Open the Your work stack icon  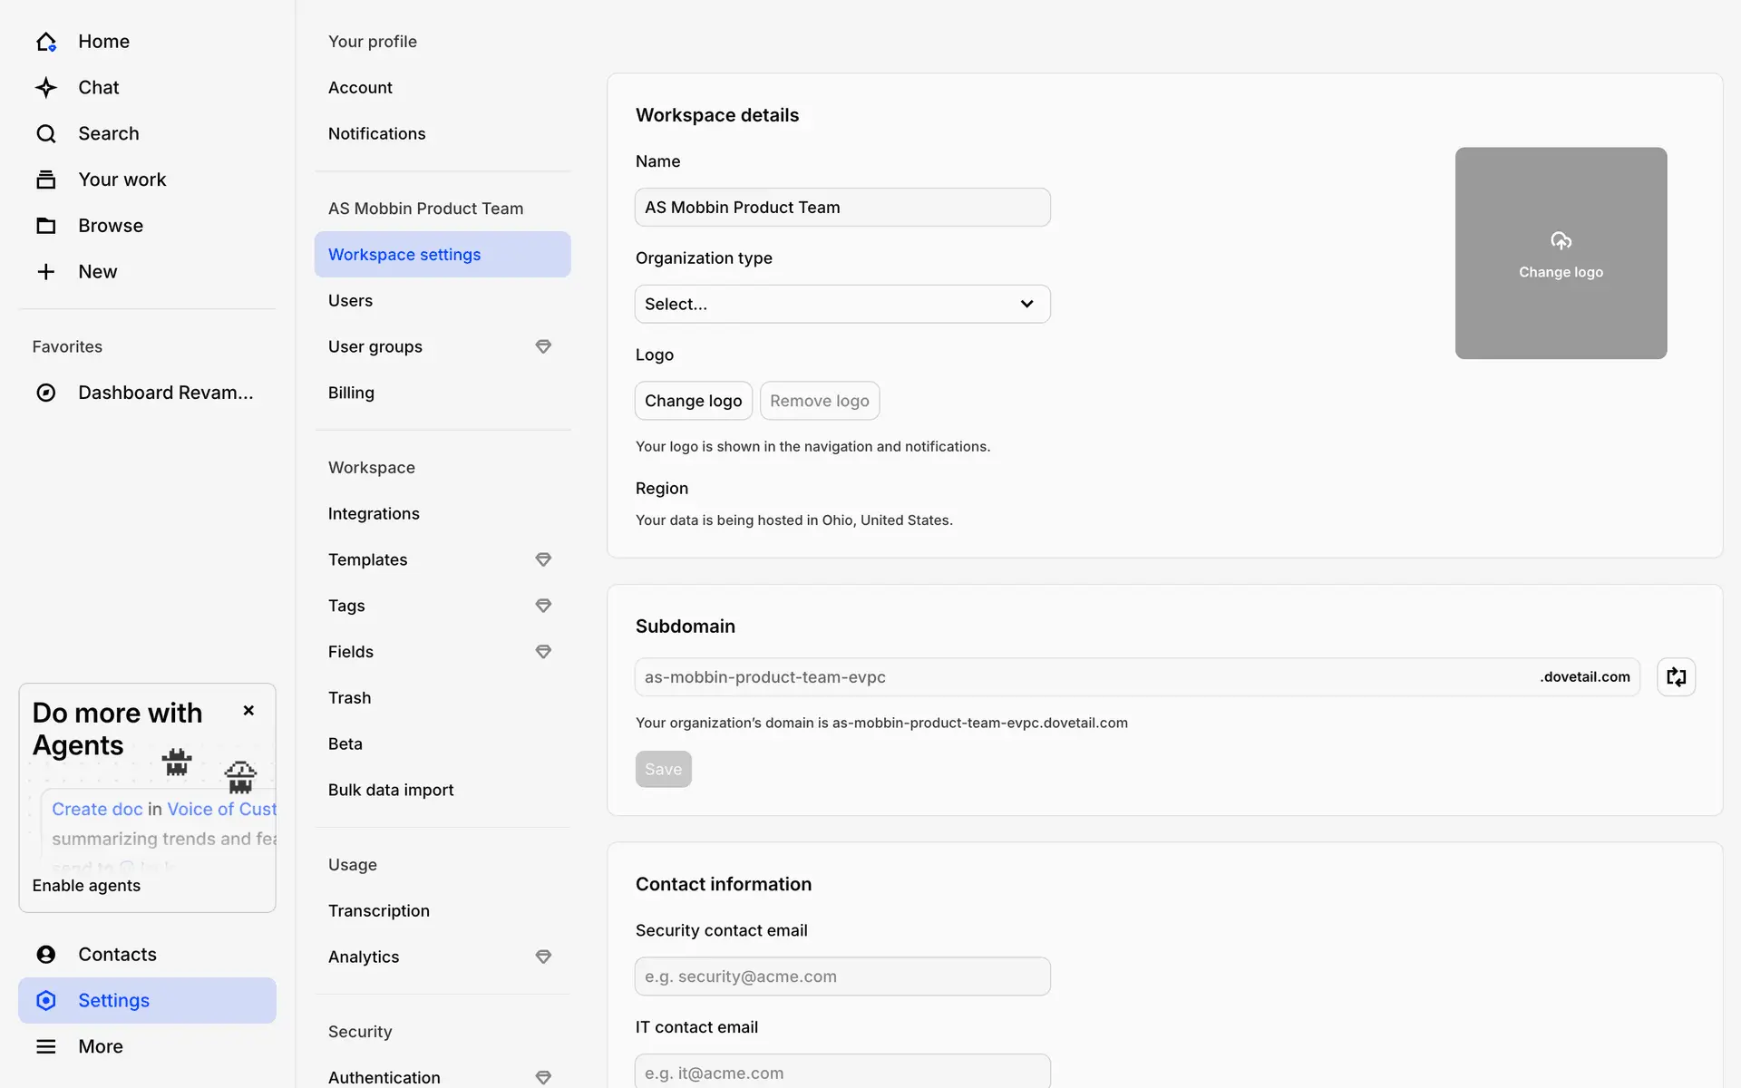click(46, 180)
